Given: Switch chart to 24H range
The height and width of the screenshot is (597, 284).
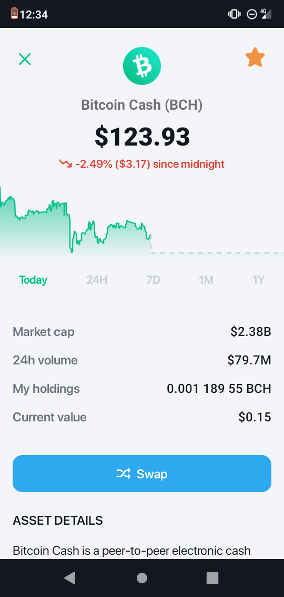Looking at the screenshot, I should (97, 280).
